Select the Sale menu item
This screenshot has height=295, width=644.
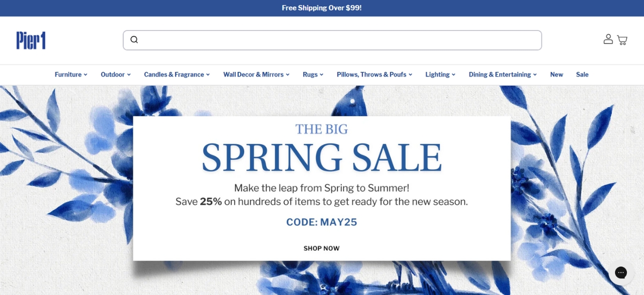[x=582, y=74]
